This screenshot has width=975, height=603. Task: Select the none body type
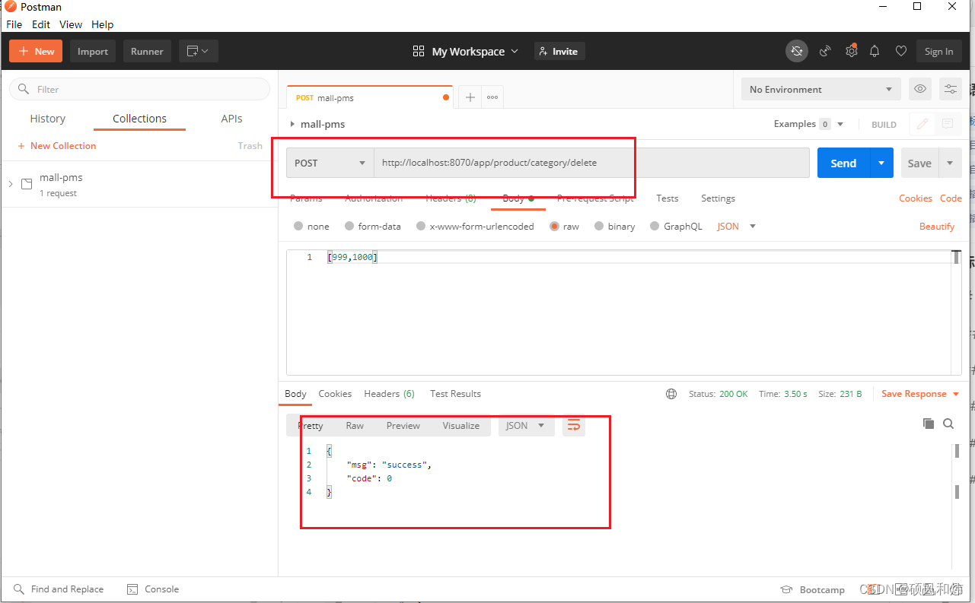(311, 226)
